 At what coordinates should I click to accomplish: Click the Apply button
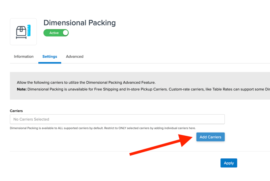(228, 163)
